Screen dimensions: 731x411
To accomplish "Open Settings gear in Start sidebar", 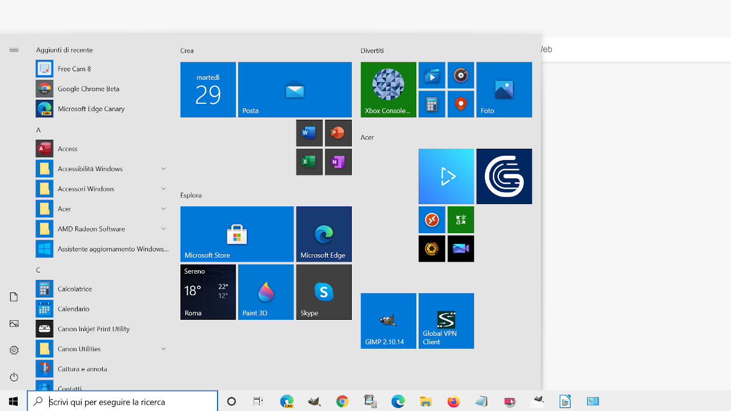I will point(14,351).
